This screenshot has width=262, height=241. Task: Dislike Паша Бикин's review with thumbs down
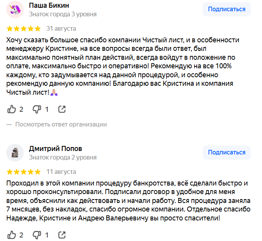37,109
